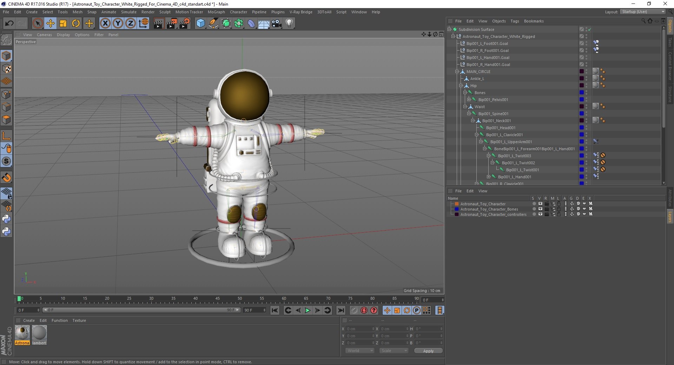Image resolution: width=674 pixels, height=365 pixels.
Task: Open the Array modeling objects icon
Action: click(239, 24)
